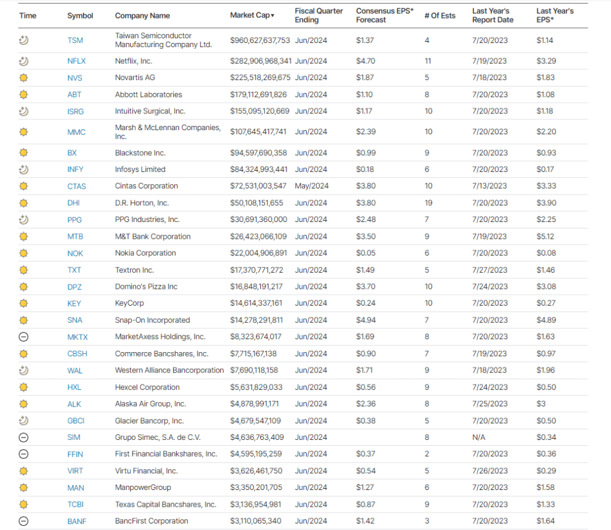Click fiscal quarter May/2024 cell

pos(311,186)
